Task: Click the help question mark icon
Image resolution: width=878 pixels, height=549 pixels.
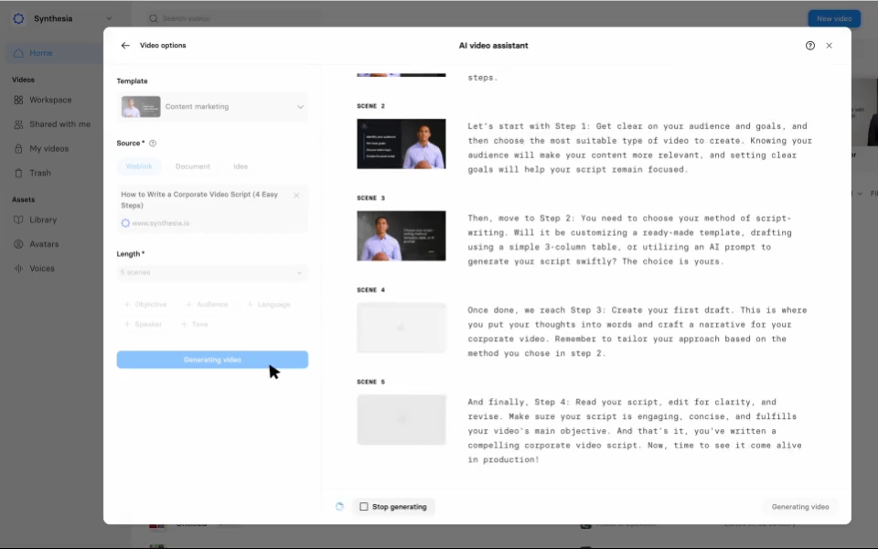Action: [809, 45]
